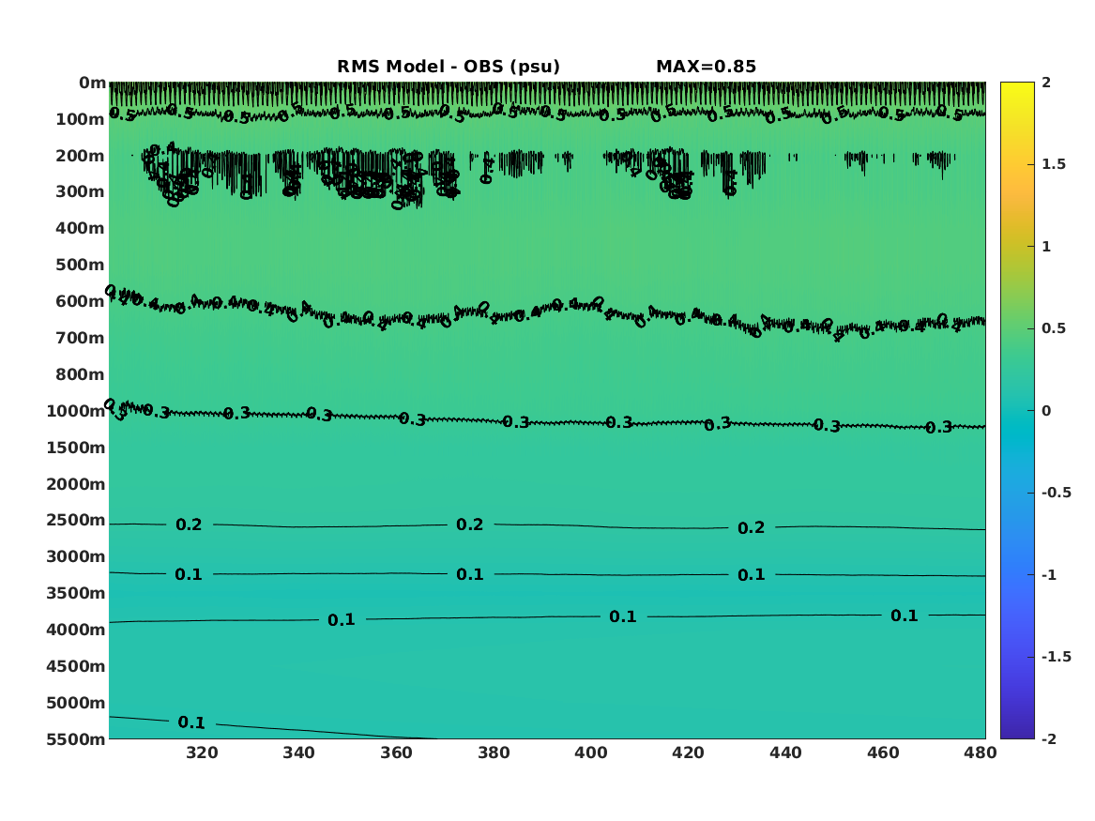The image size is (1095, 821).
Task: Click the '500m' depth tick label
Action: coord(81,266)
